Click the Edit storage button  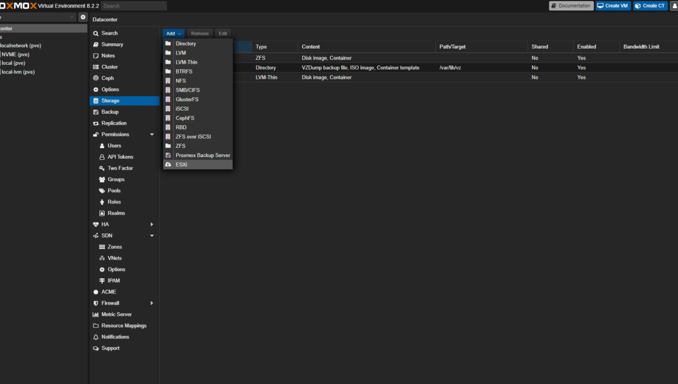223,33
